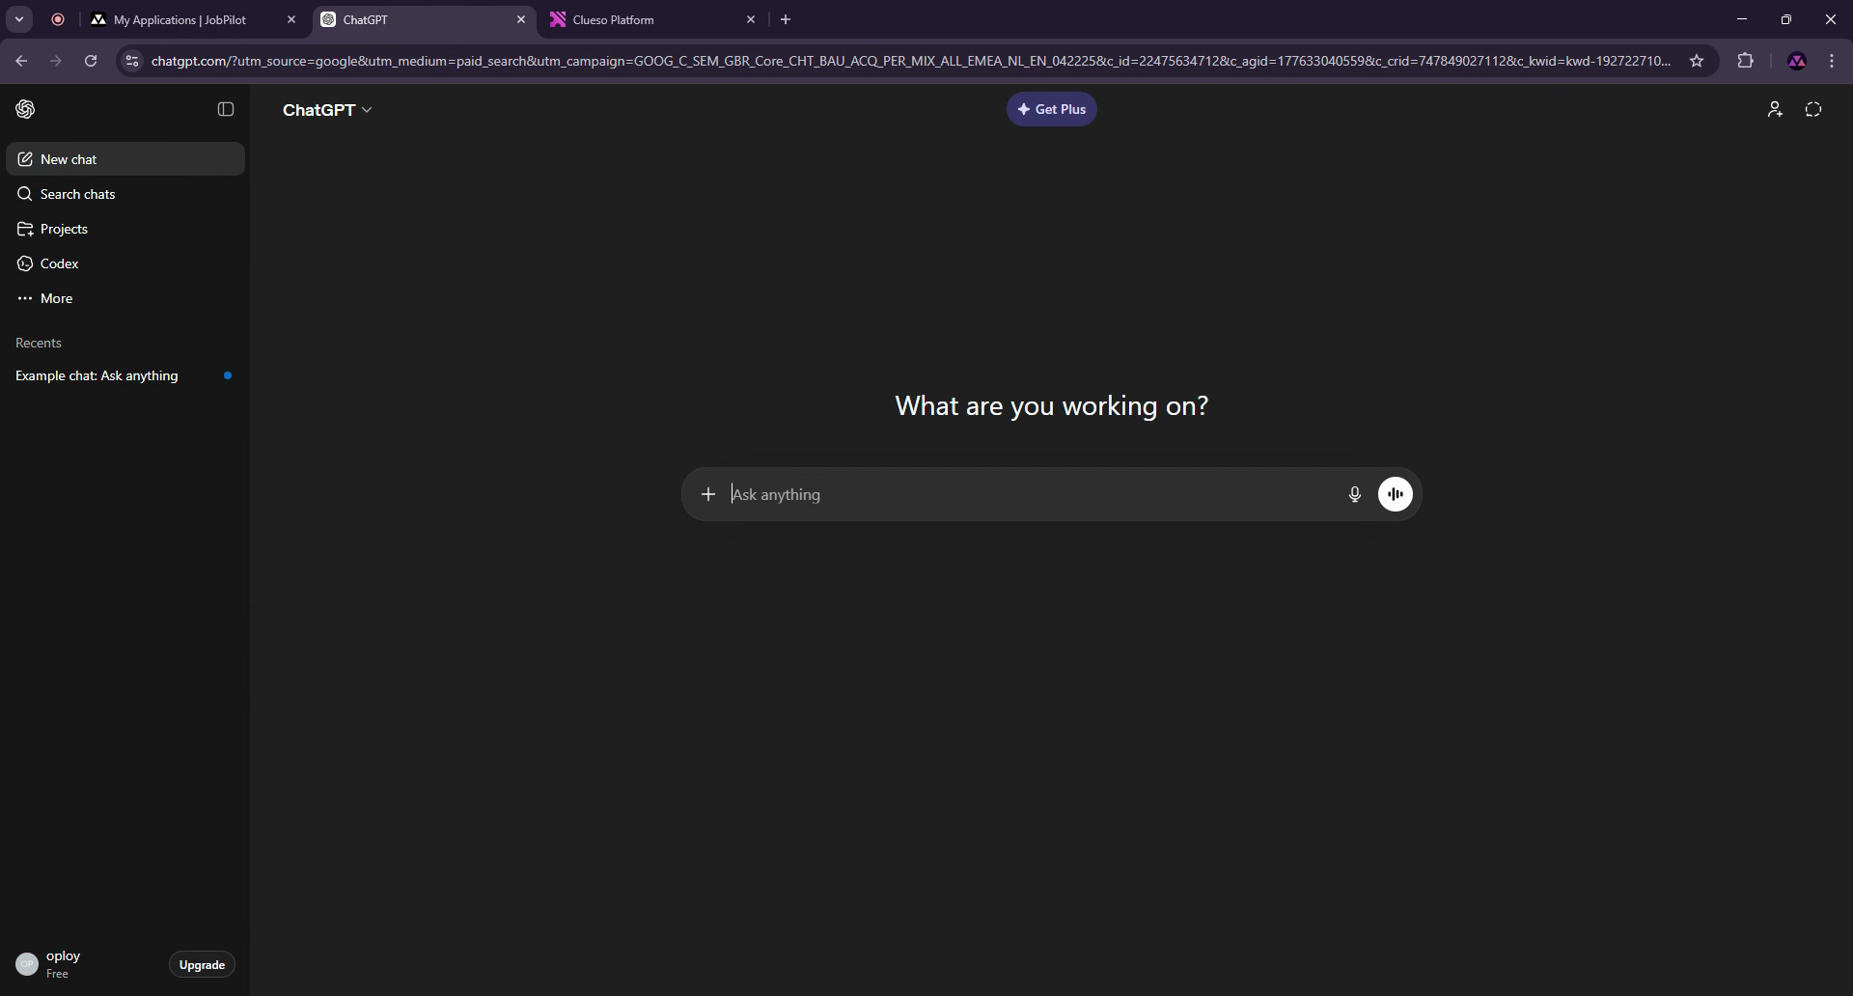Bookmark this page with the star icon
This screenshot has width=1853, height=996.
(1697, 61)
